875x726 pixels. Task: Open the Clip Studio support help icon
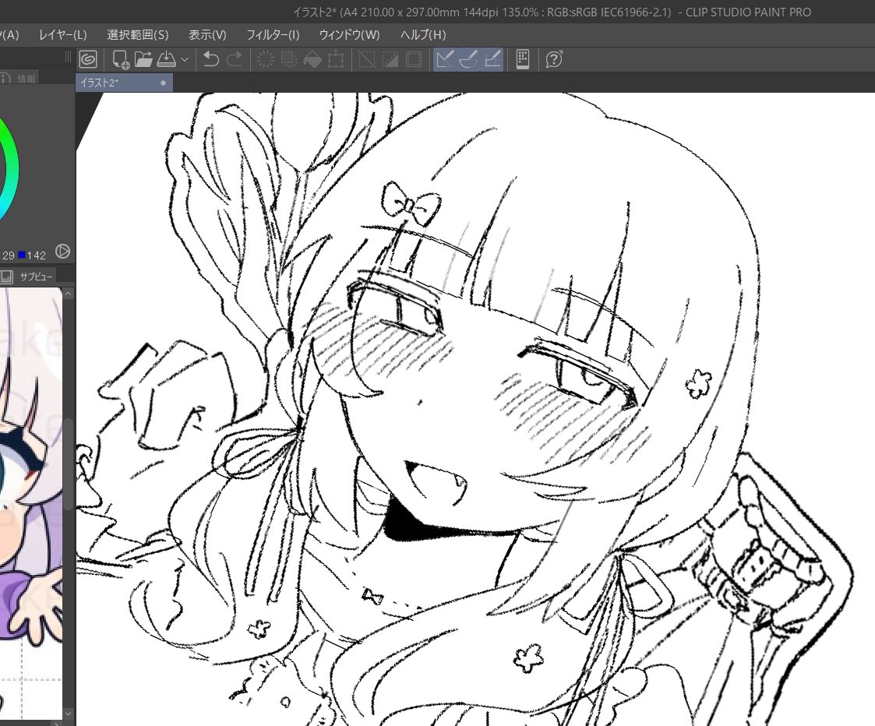click(553, 59)
